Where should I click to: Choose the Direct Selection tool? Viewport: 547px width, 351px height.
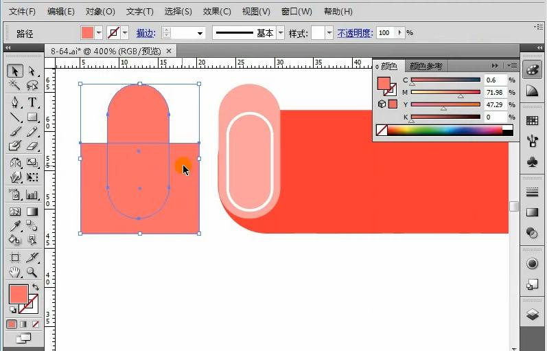coord(32,71)
